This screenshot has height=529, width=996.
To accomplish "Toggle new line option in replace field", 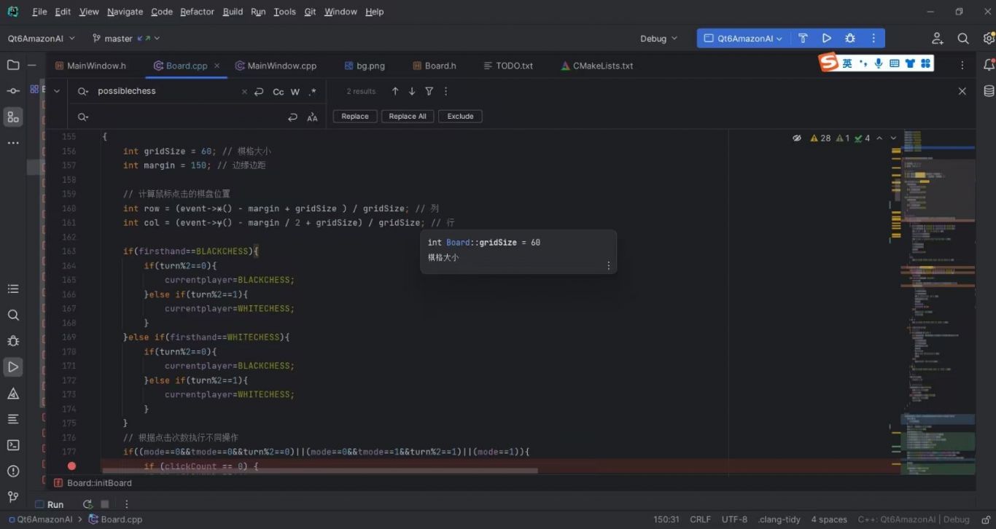I will 293,117.
